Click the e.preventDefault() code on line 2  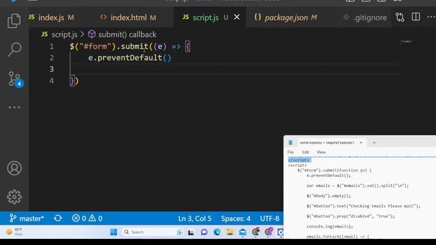pos(129,58)
